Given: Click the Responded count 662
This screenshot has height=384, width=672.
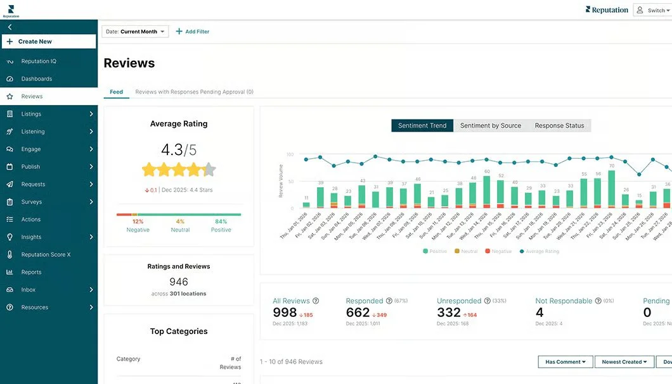Looking at the screenshot, I should [x=358, y=313].
